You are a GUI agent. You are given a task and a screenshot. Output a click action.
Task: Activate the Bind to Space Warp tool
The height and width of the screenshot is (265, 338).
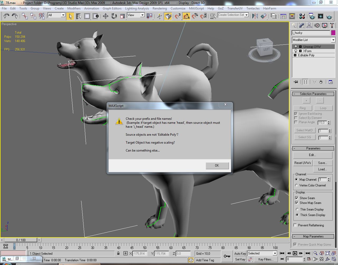(42, 16)
